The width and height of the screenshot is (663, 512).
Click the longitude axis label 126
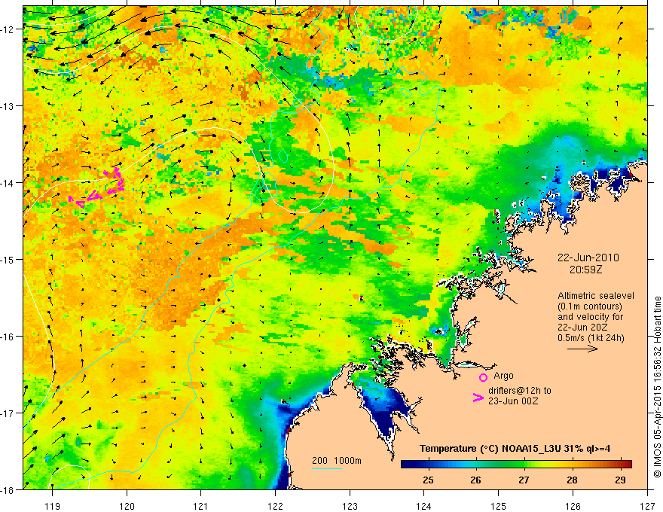573,507
